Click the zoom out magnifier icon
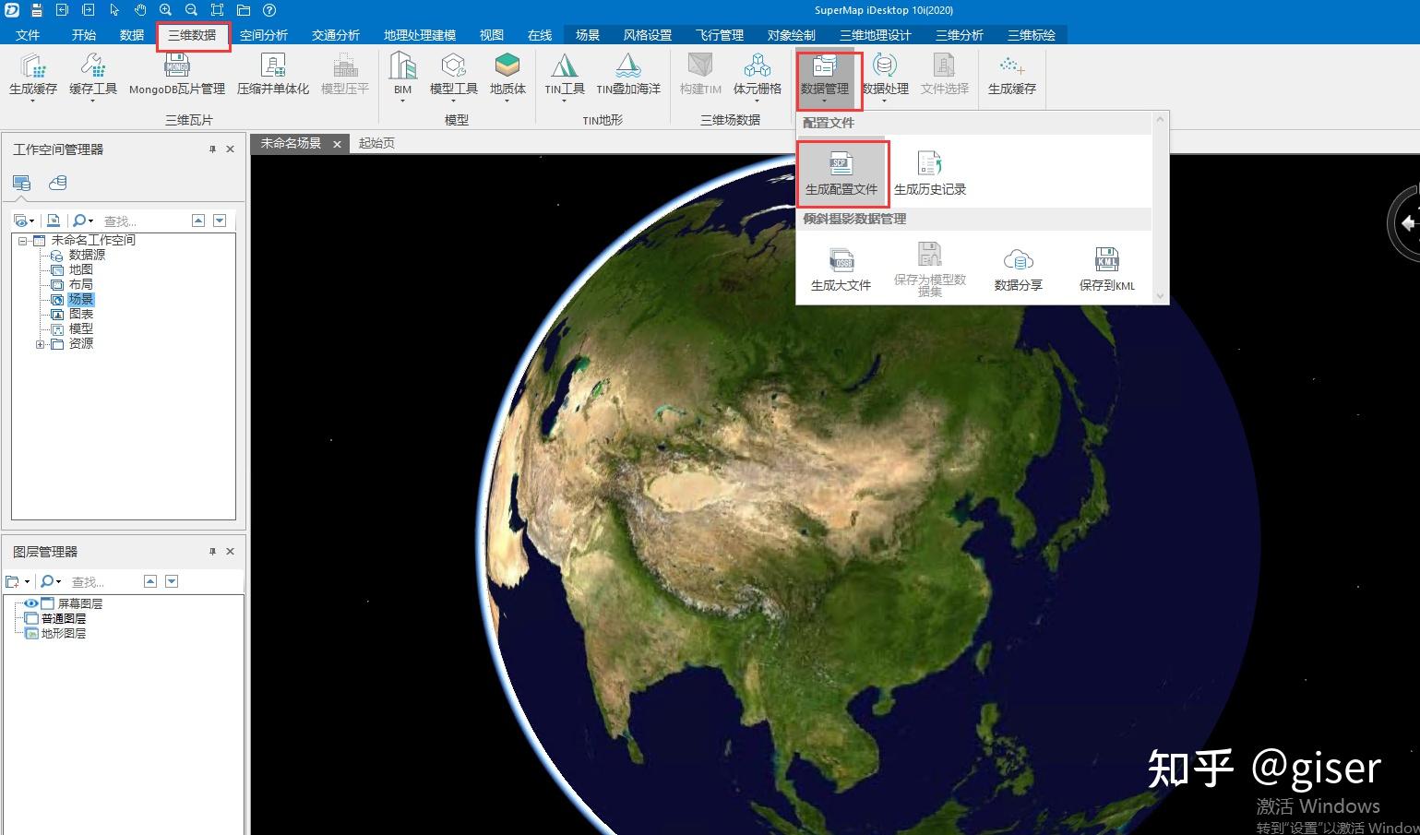The height and width of the screenshot is (835, 1420). 192,10
